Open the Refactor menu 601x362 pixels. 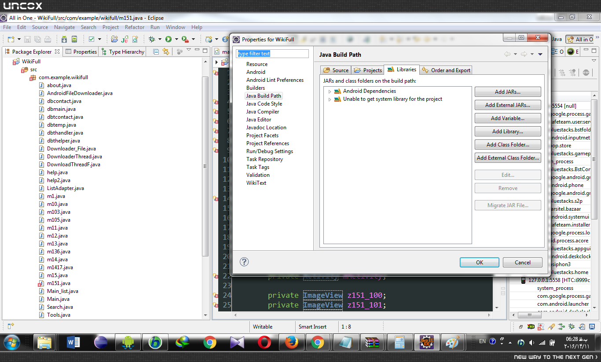[x=135, y=27]
